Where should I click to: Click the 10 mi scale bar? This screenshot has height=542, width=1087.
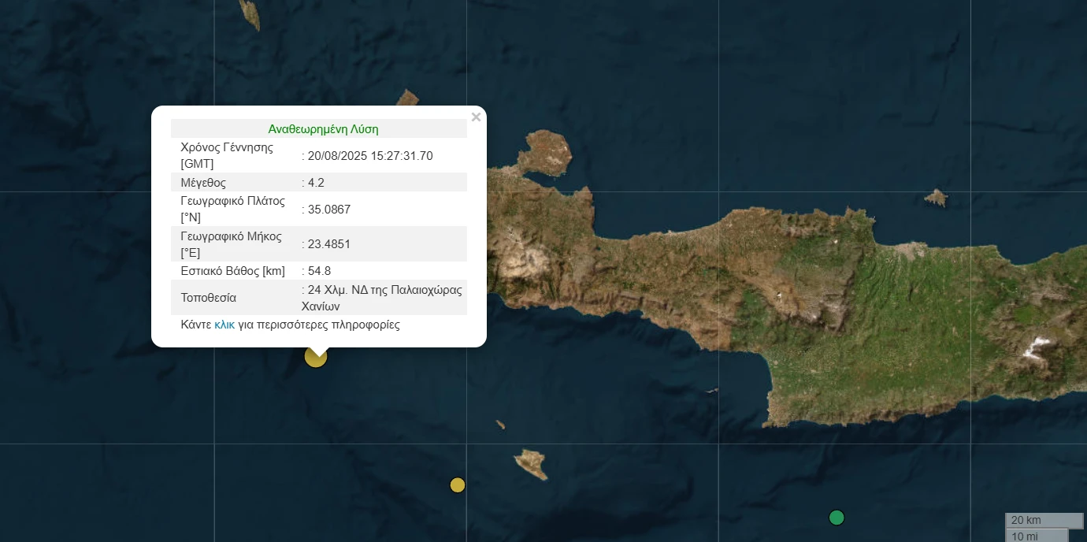(1036, 536)
